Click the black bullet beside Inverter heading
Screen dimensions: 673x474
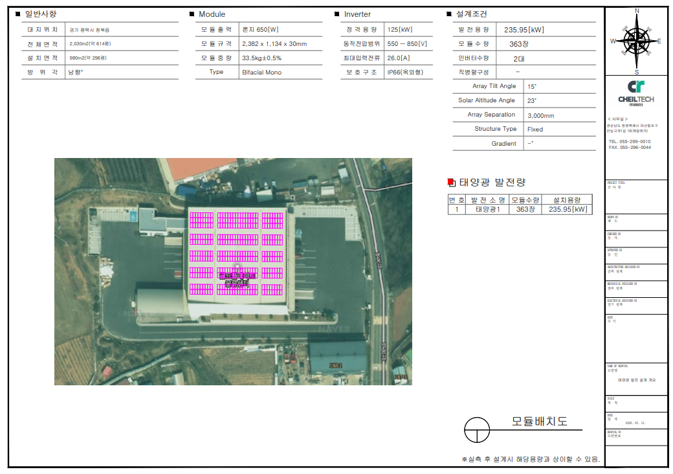point(337,14)
